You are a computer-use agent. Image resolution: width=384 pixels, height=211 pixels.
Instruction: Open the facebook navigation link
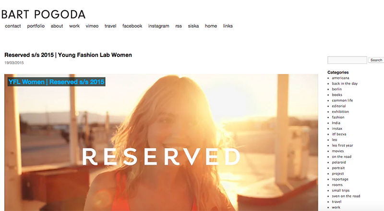click(132, 26)
